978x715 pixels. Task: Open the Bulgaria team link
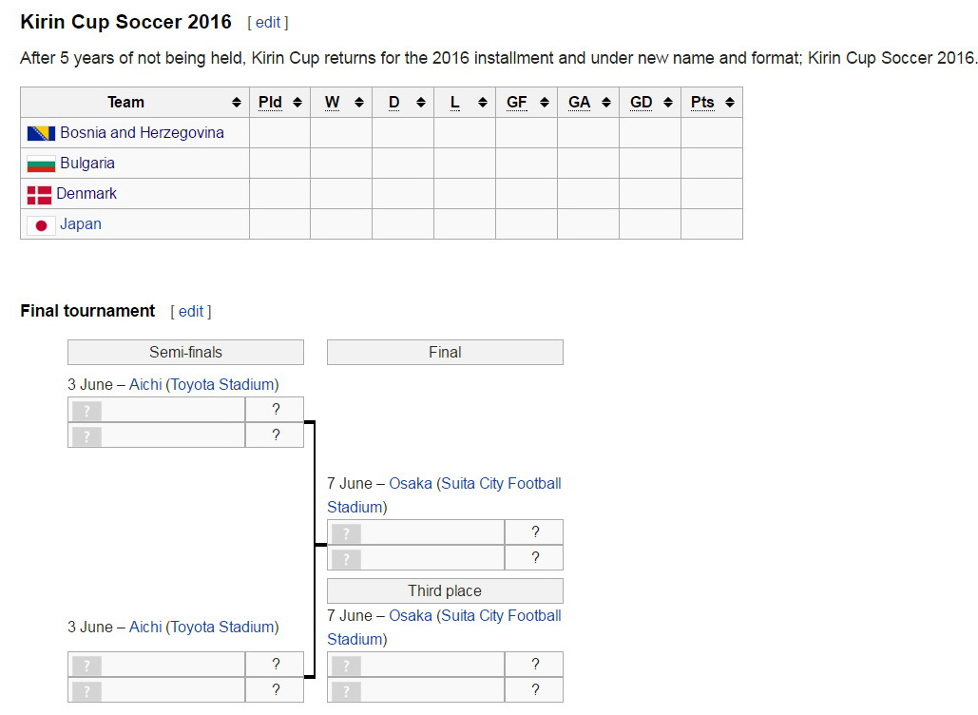(87, 164)
